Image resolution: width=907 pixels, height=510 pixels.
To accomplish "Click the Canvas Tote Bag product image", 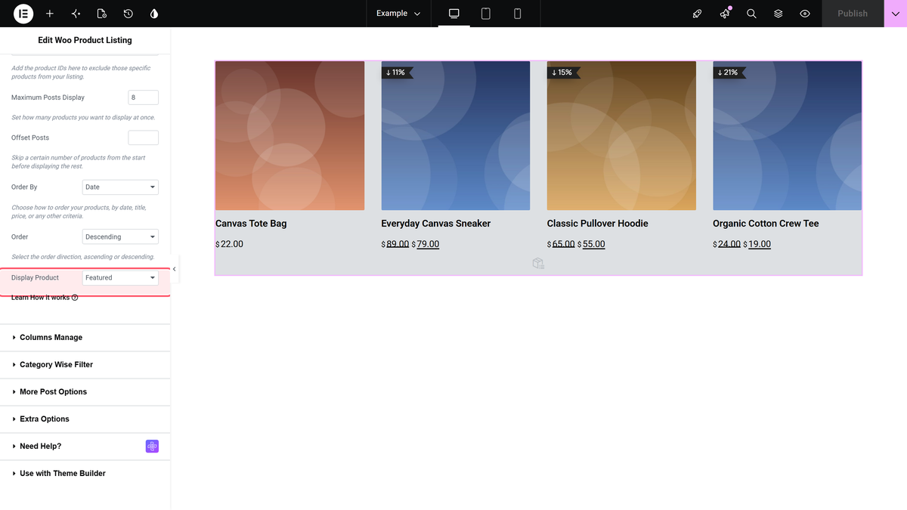I will point(289,135).
